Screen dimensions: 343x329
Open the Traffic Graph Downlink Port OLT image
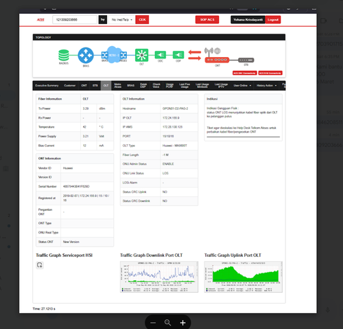coord(159,277)
